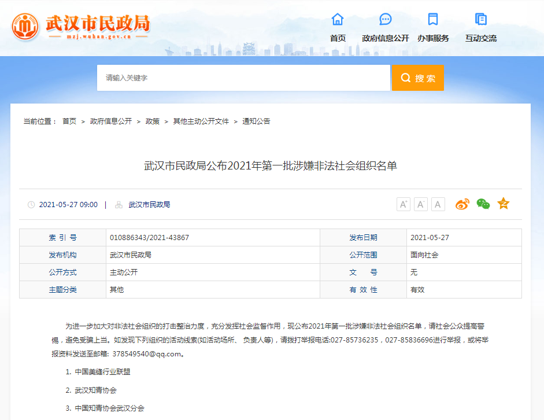Click the 首页 house icon

point(338,19)
